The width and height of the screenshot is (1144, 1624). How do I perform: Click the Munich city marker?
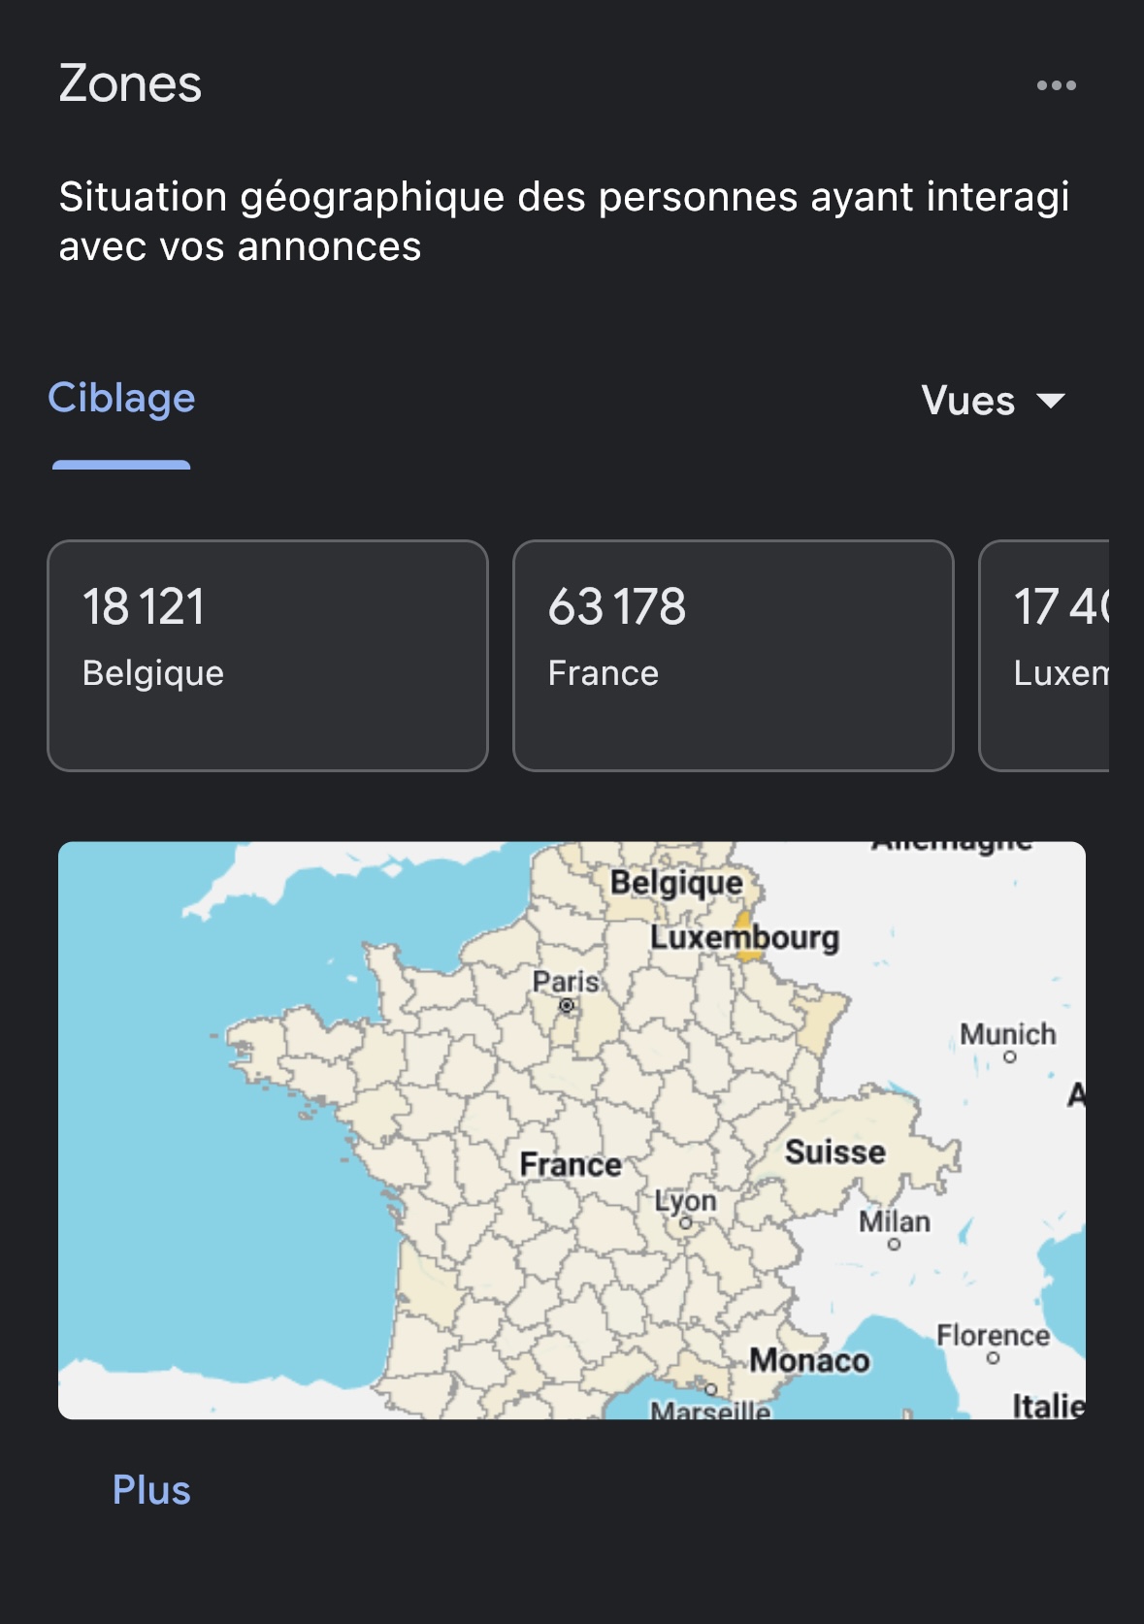1010,1057
